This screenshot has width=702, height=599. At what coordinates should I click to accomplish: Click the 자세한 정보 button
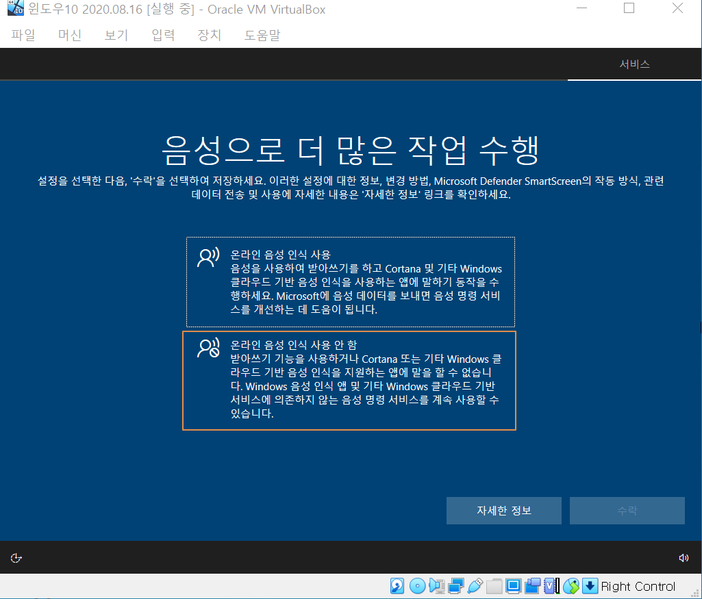tap(503, 511)
